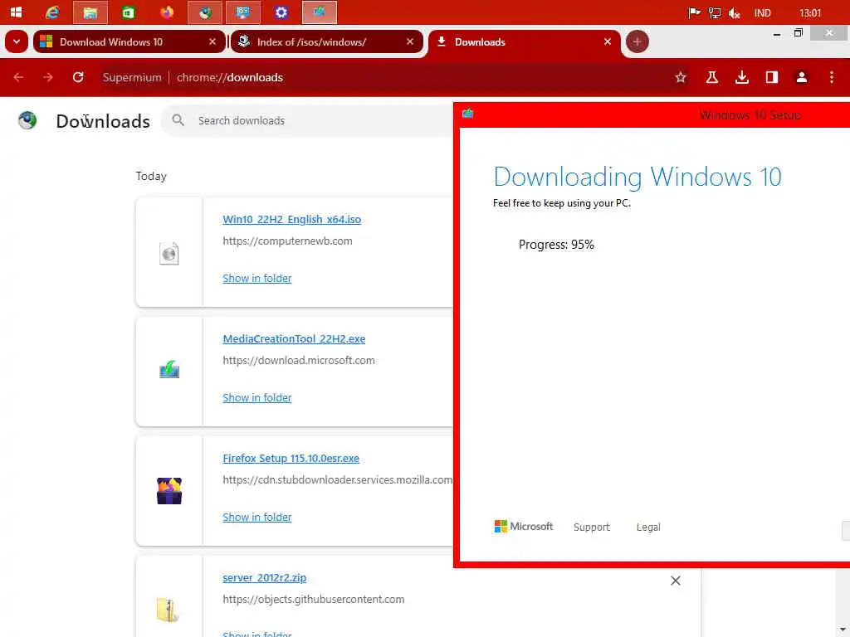Viewport: 850px width, 637px height.
Task: Open the Windows Start button
Action: (x=17, y=12)
